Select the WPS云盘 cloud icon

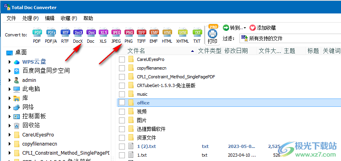(x=17, y=62)
